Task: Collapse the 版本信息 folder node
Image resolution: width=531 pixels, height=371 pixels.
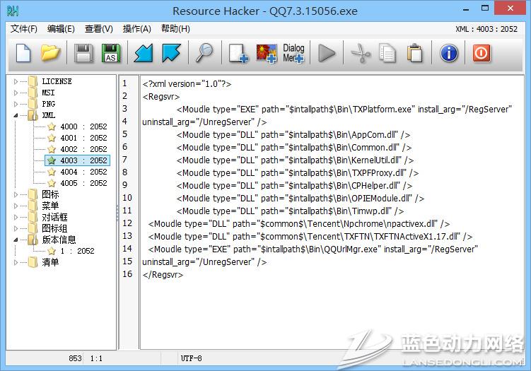Action: (x=16, y=240)
